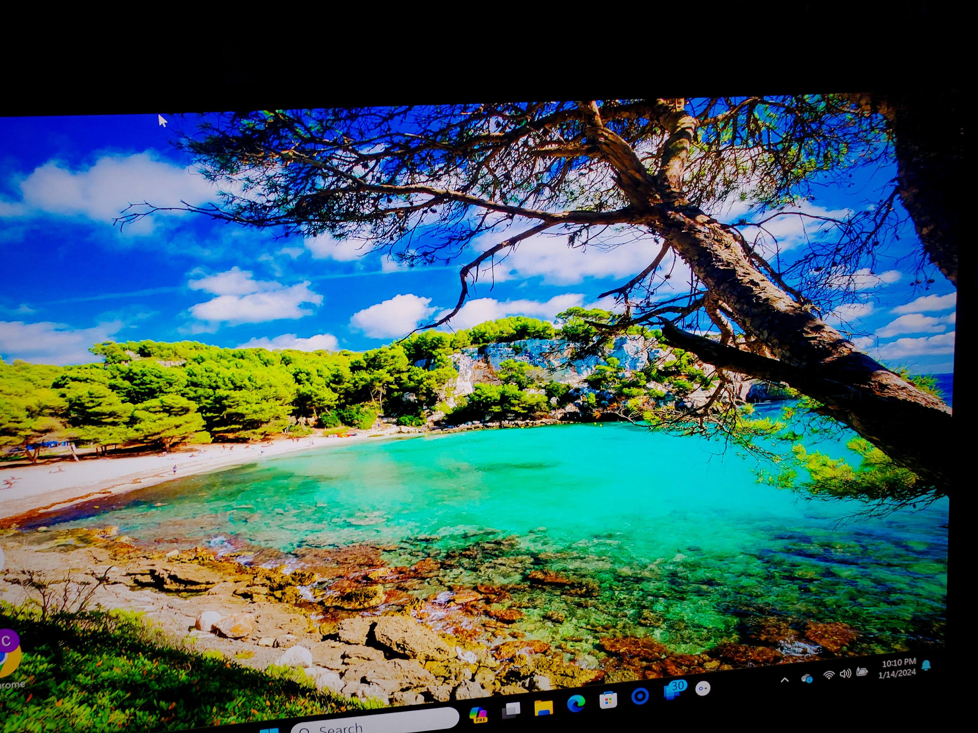Click the white circular taskbar icon
This screenshot has height=733, width=978.
702,688
